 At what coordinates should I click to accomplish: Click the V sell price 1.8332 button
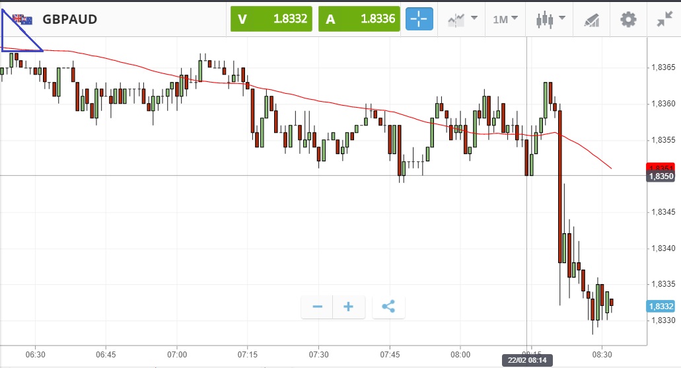coord(271,19)
